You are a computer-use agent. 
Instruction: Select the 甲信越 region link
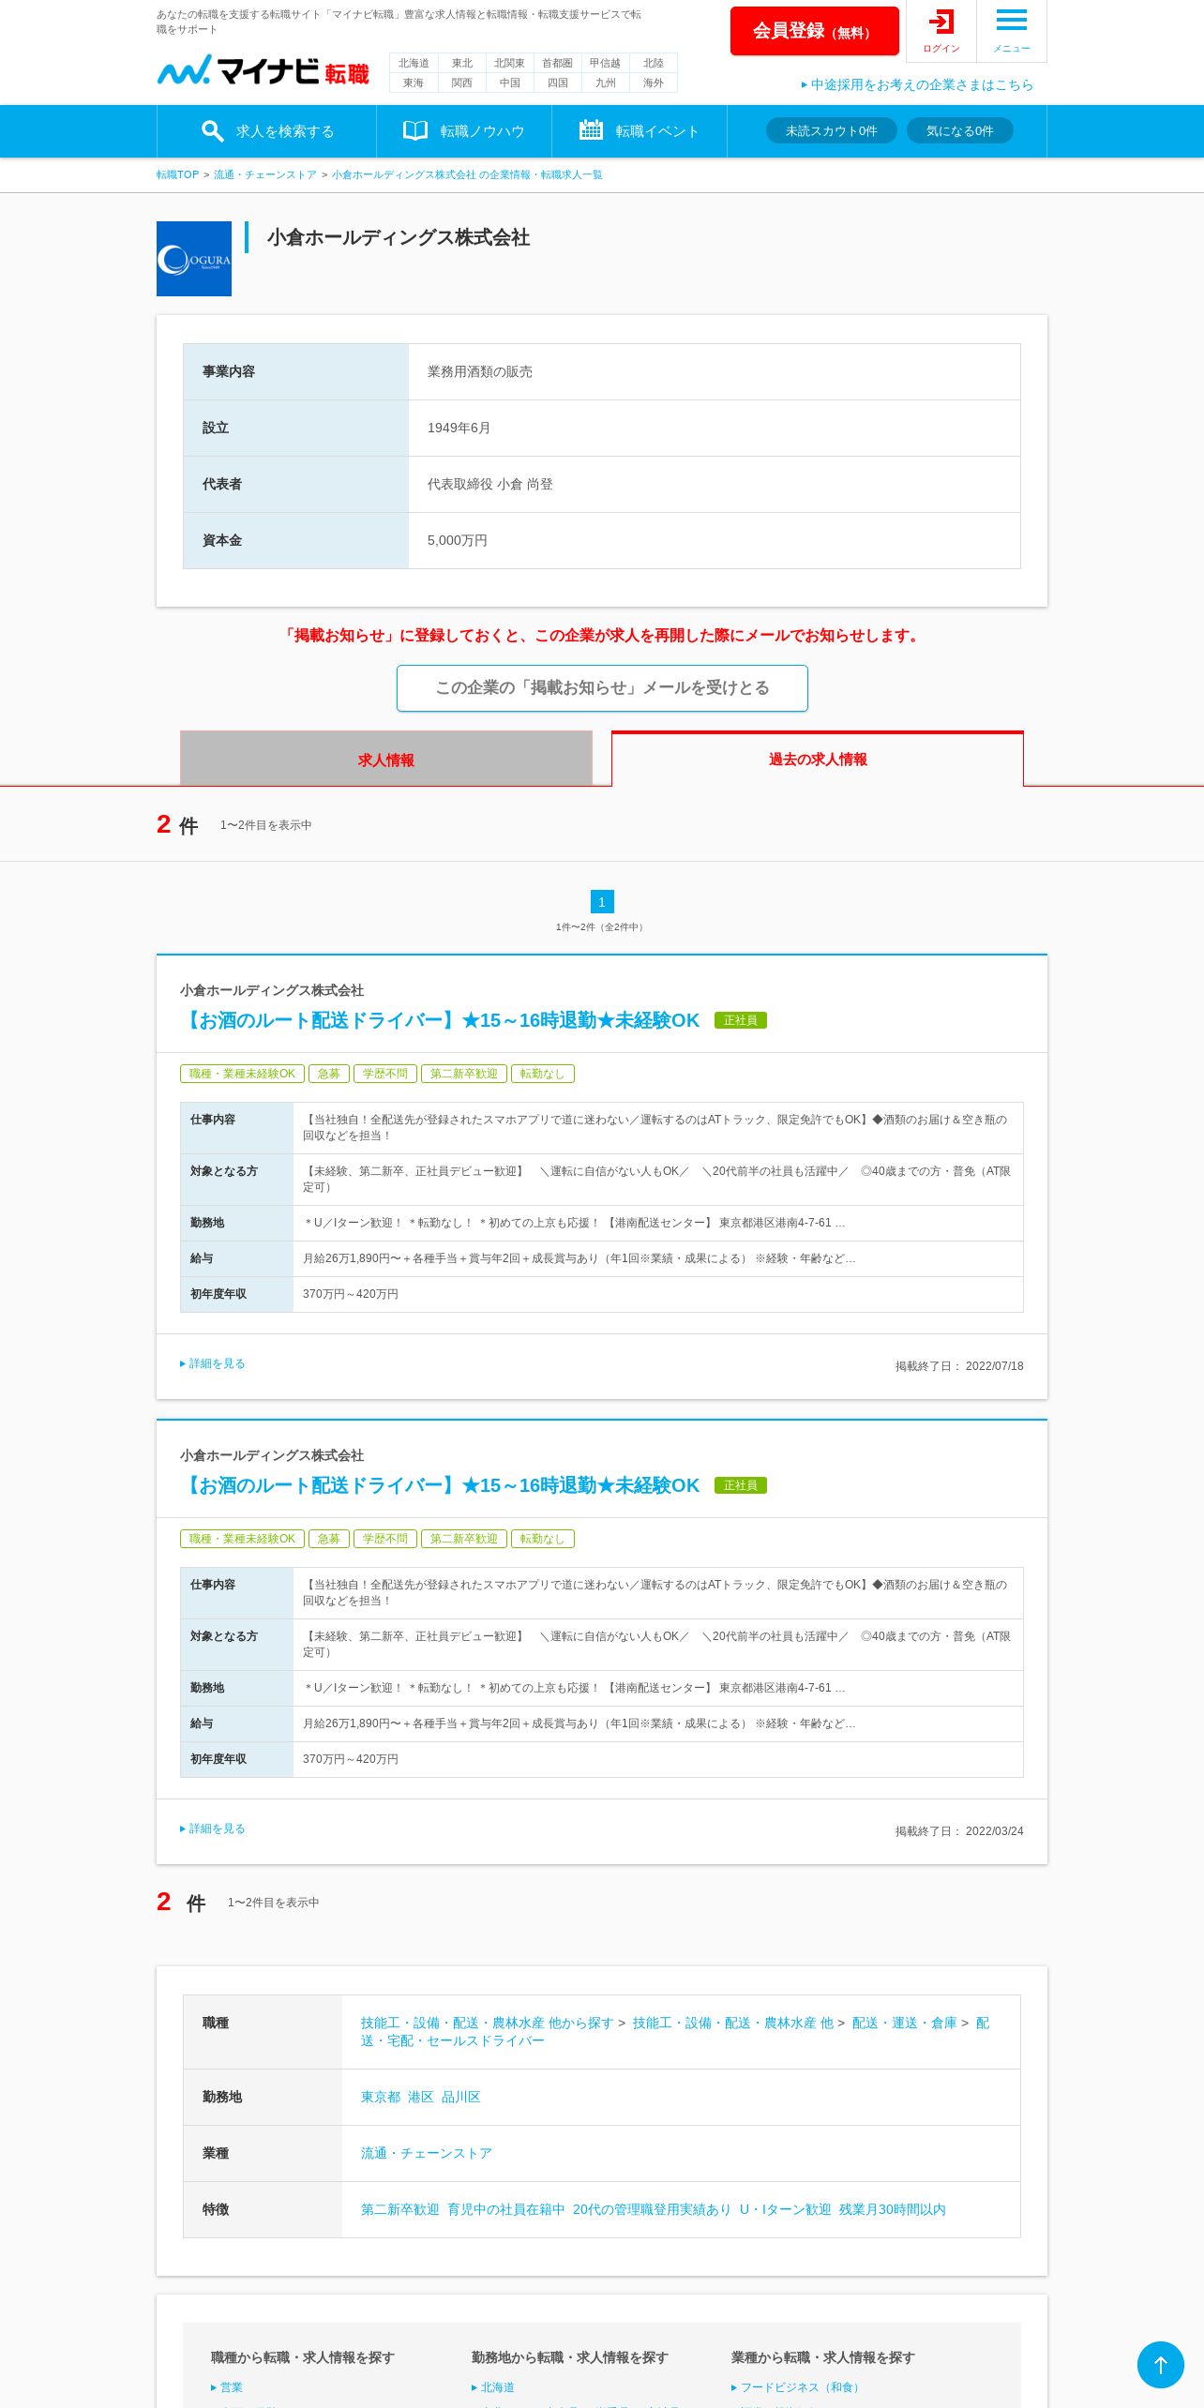coord(606,63)
